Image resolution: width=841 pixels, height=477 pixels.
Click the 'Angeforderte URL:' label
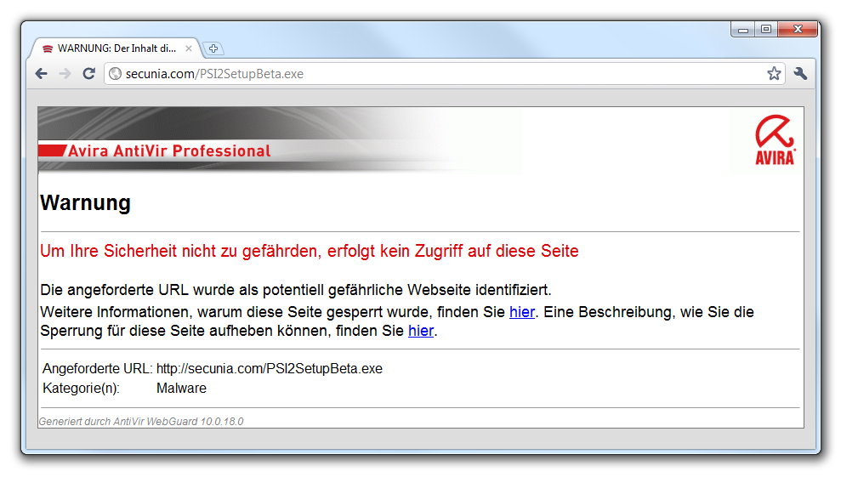pyautogui.click(x=98, y=369)
